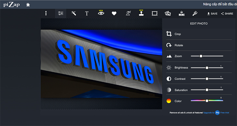This screenshot has height=126, width=237.
Task: Click the Brightness label
Action: click(181, 68)
